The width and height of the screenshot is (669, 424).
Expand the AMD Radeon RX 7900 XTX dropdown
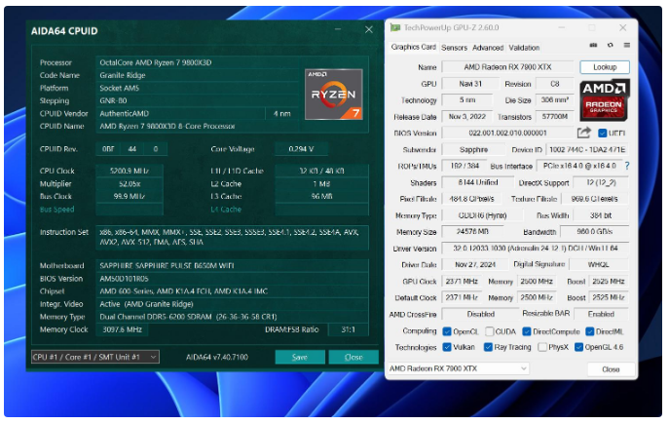click(459, 369)
